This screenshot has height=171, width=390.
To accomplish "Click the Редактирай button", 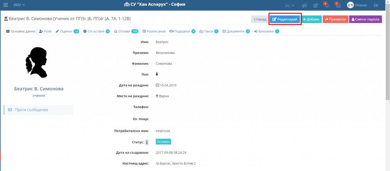I will (285, 19).
